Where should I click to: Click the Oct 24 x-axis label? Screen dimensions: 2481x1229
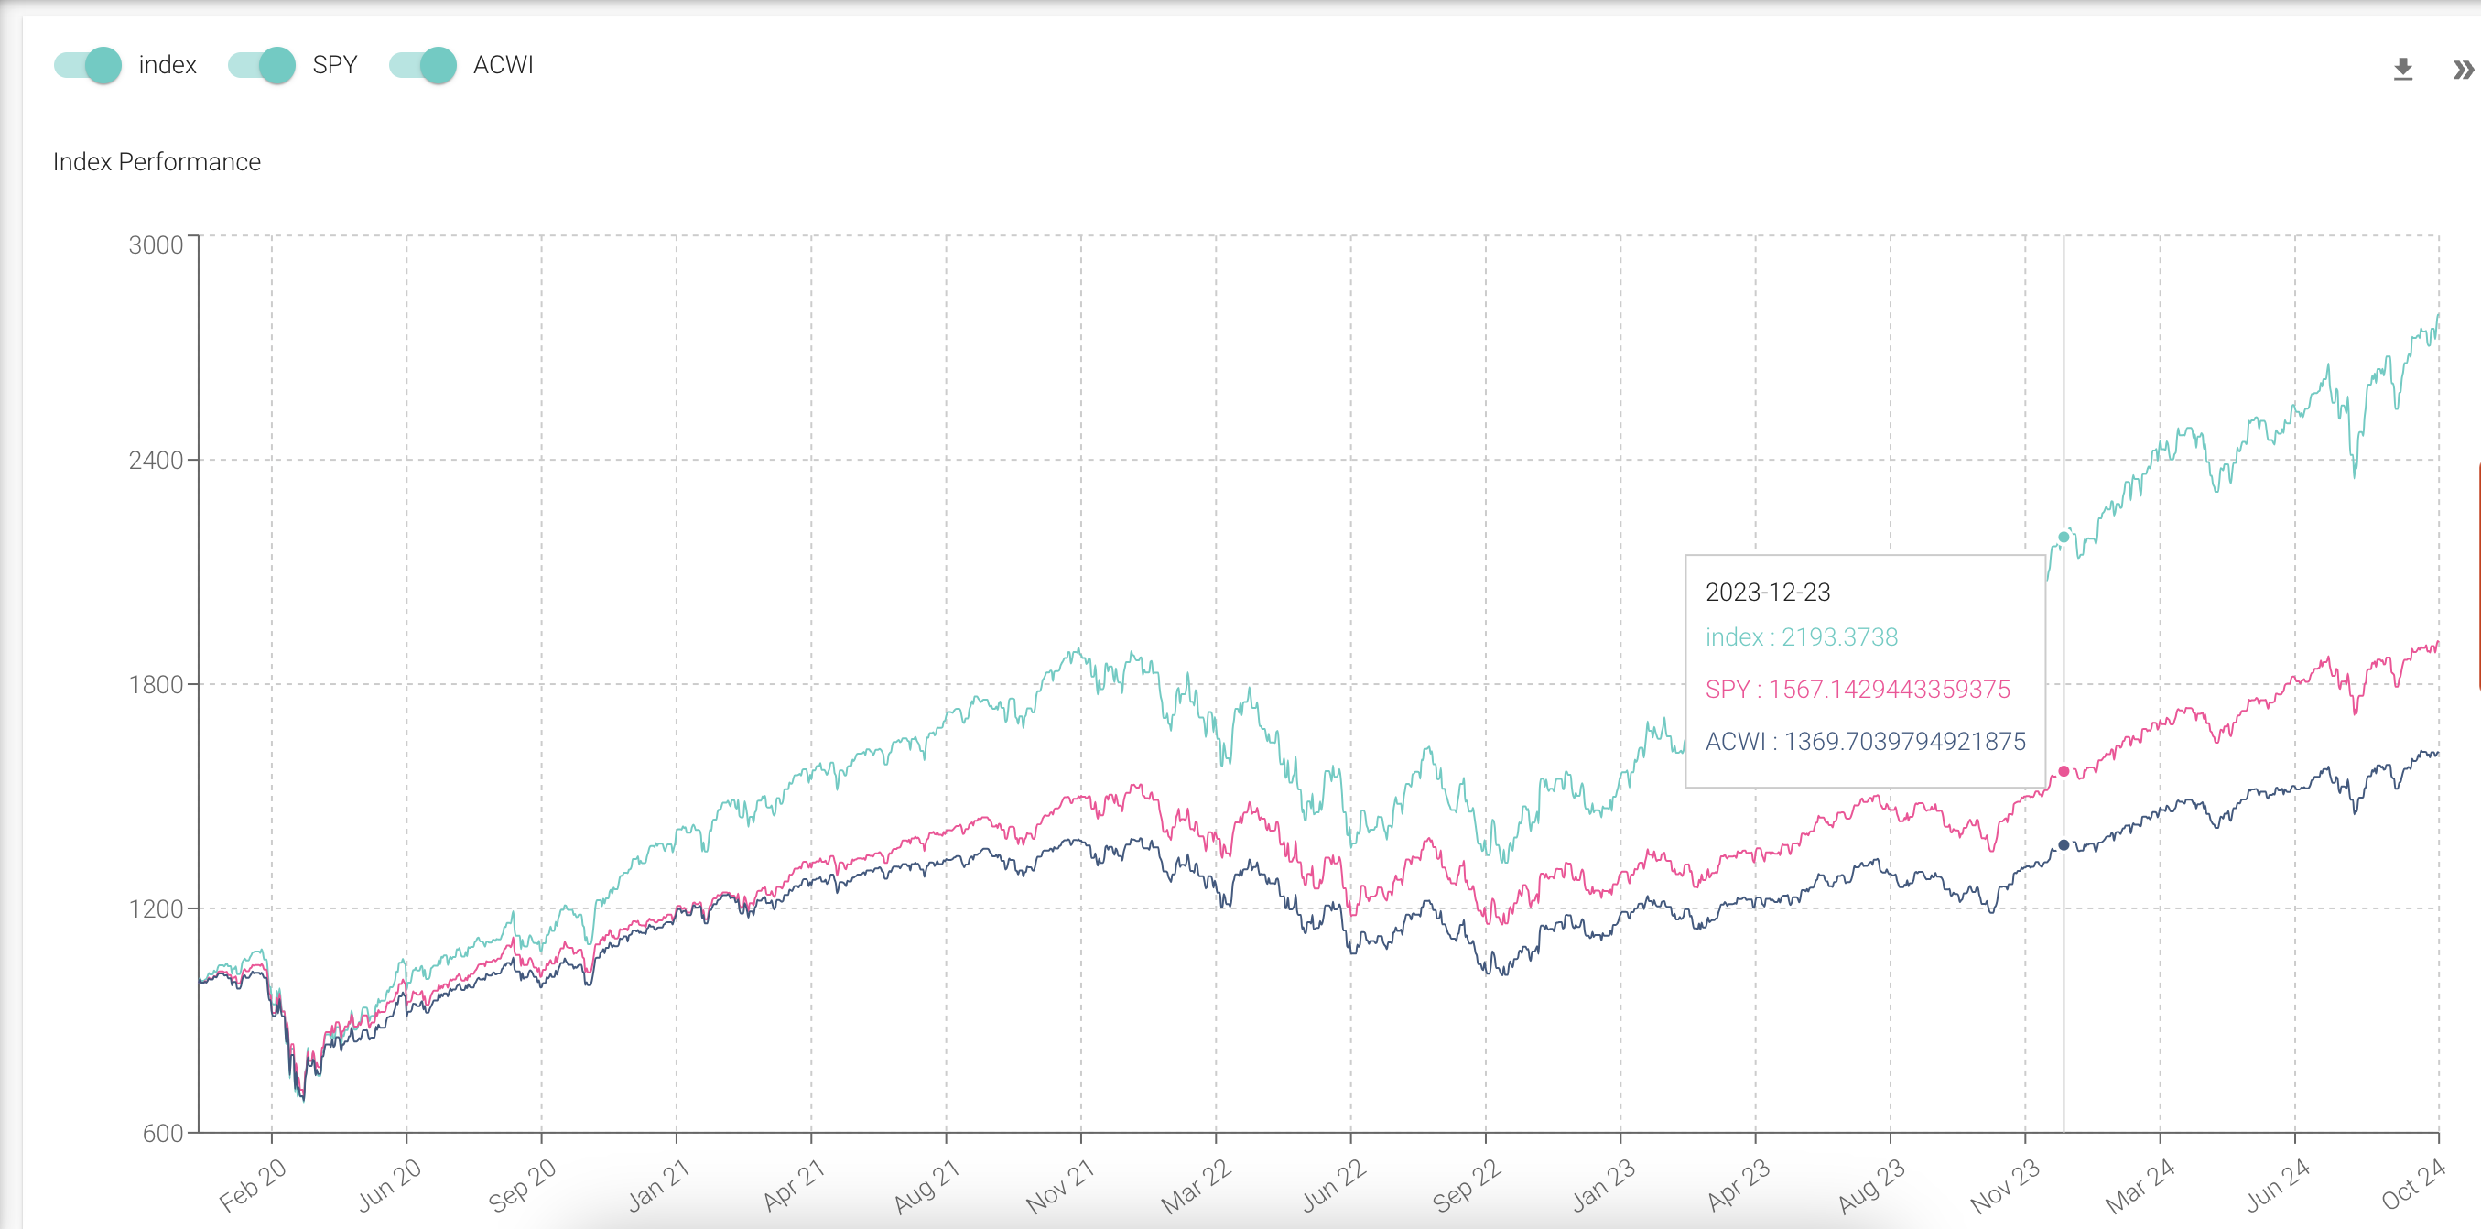(2412, 1185)
